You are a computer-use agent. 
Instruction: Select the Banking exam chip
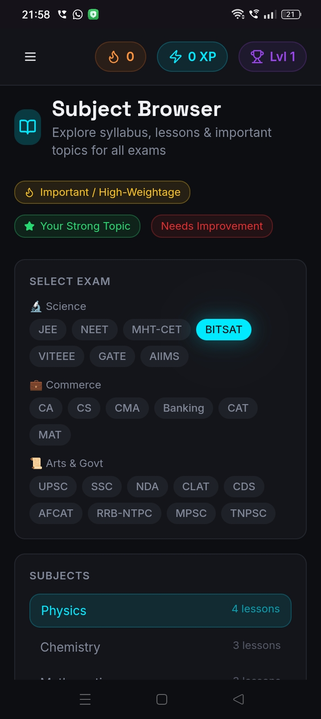coord(184,408)
